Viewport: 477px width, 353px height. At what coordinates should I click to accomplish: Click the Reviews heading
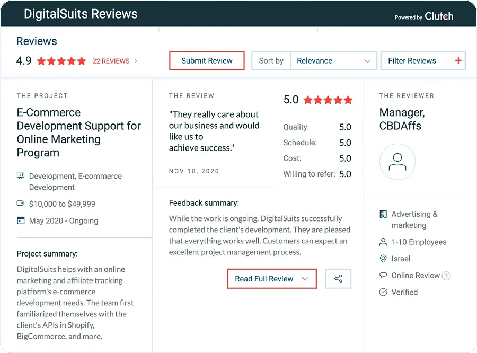coord(37,41)
